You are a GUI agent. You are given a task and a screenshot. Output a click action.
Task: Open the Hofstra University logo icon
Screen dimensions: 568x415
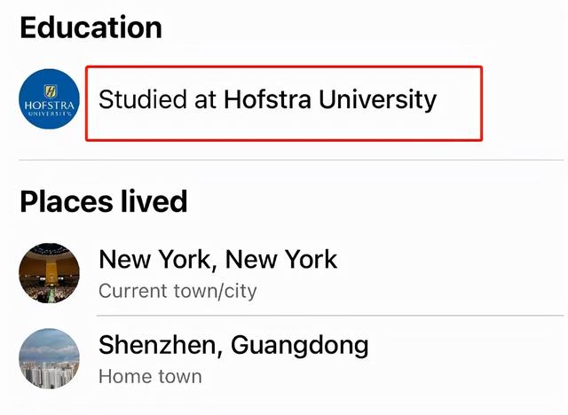[50, 99]
